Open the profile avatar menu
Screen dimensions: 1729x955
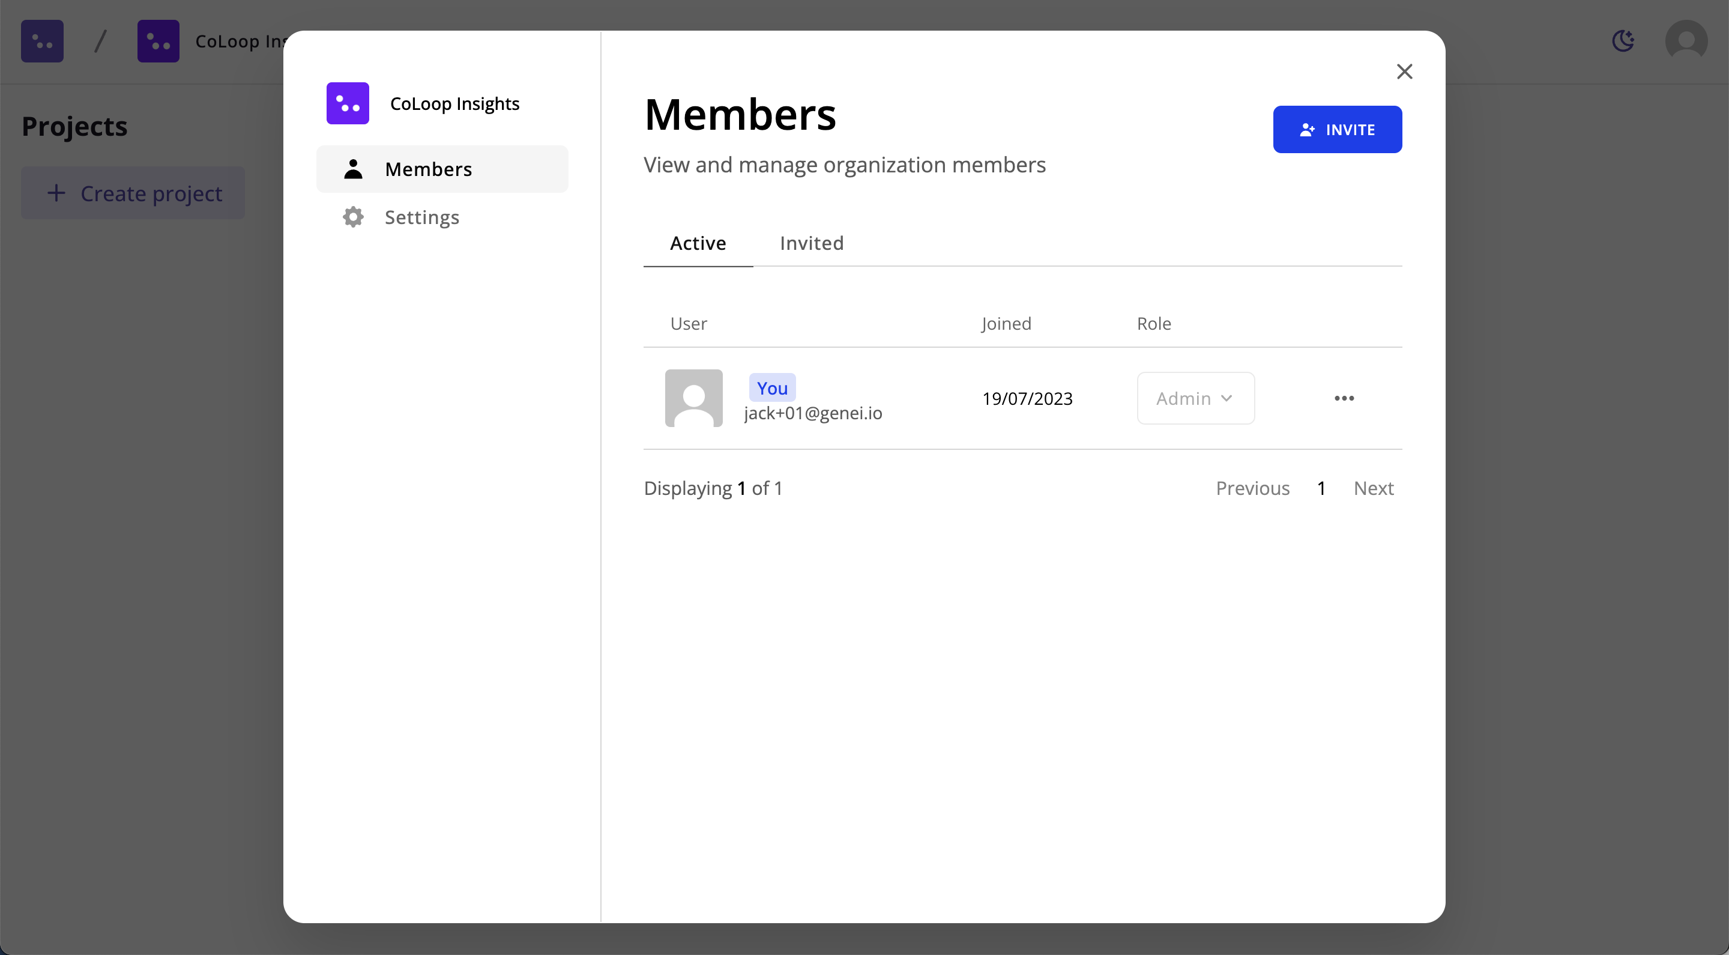pos(1686,41)
